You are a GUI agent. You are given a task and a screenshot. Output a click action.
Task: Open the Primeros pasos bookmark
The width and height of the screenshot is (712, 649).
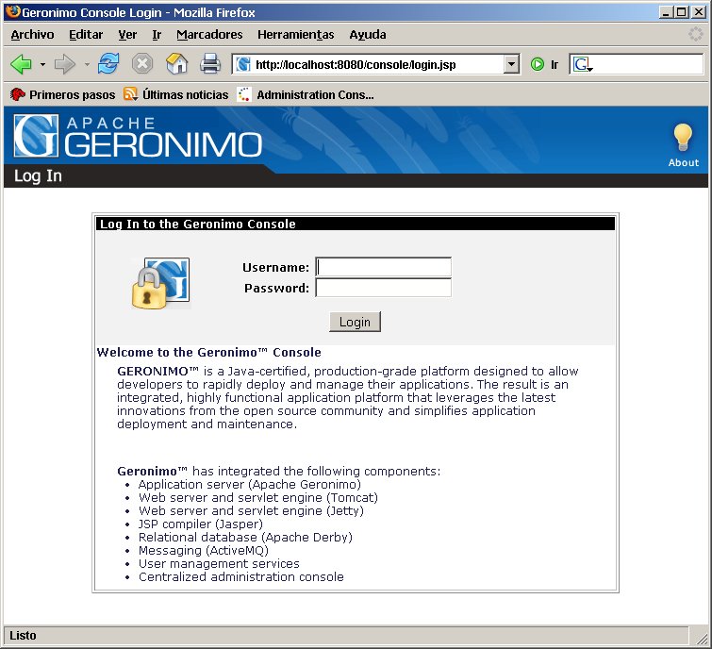(x=63, y=94)
